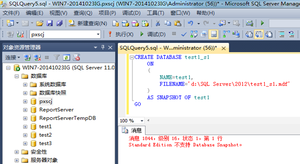300x164 pixels.
Task: Click the Save All icon
Action: tap(59, 23)
